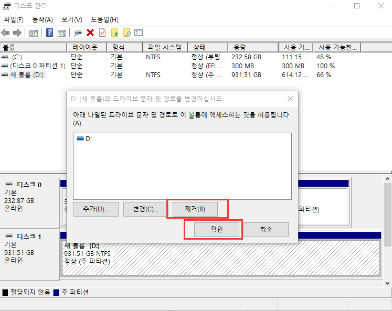Click the connect/rescan disk toolbar icon
This screenshot has height=311, width=392.
coord(78,33)
